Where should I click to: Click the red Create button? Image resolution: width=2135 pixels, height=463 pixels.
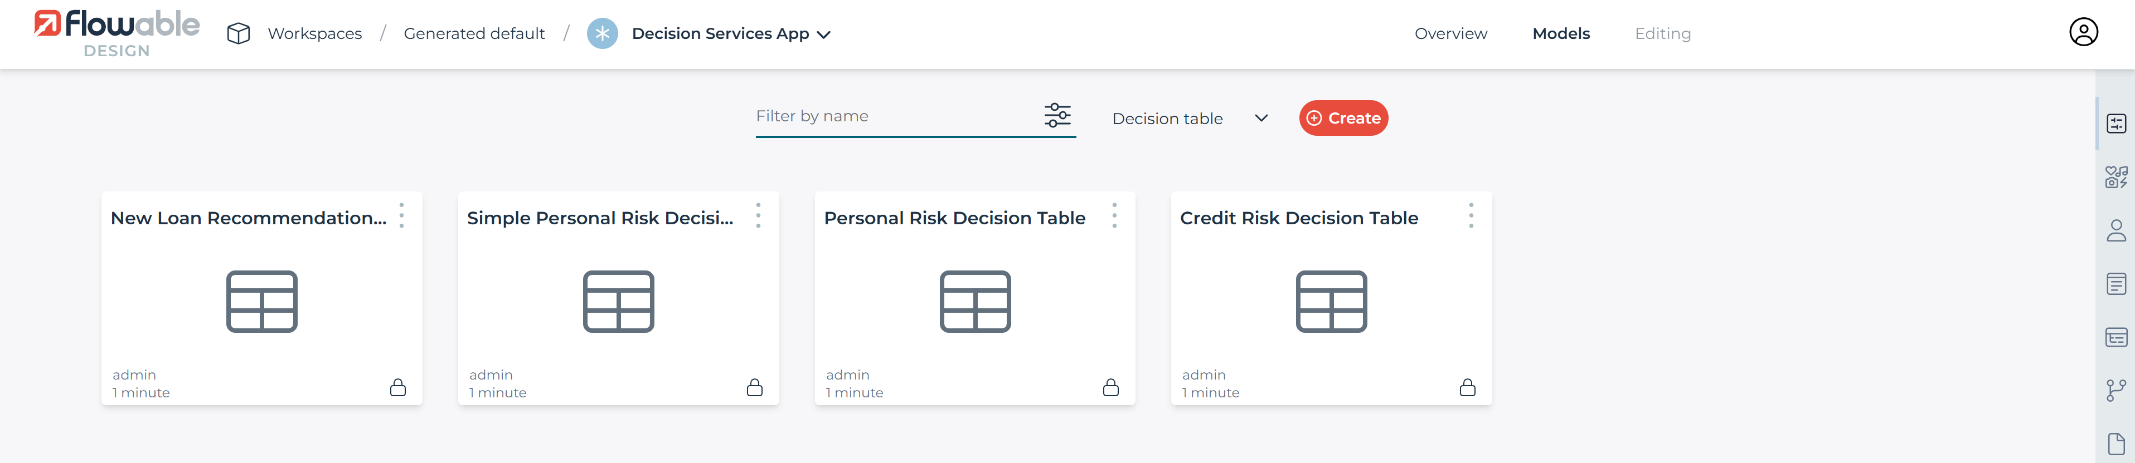(x=1343, y=118)
